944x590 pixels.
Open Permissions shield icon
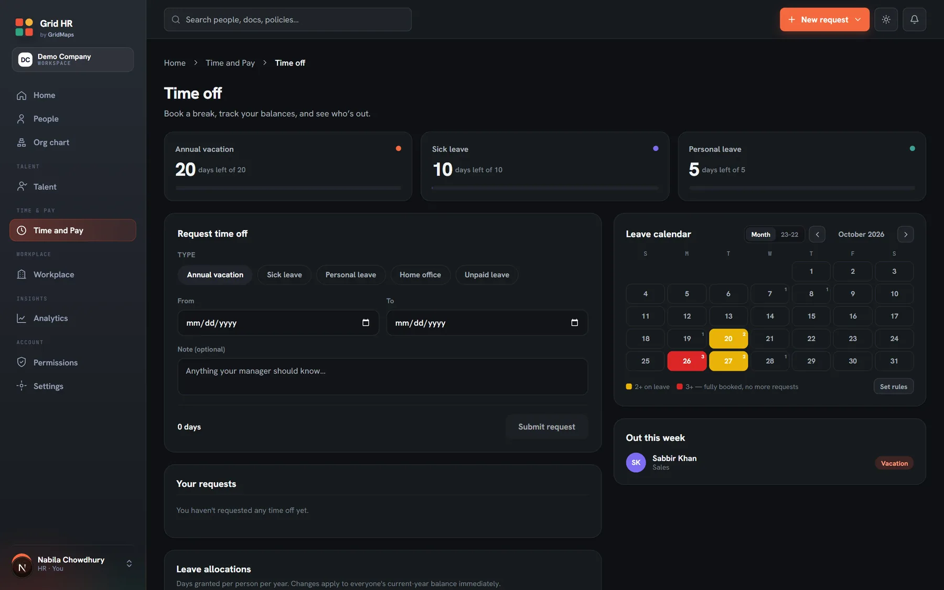tap(22, 362)
